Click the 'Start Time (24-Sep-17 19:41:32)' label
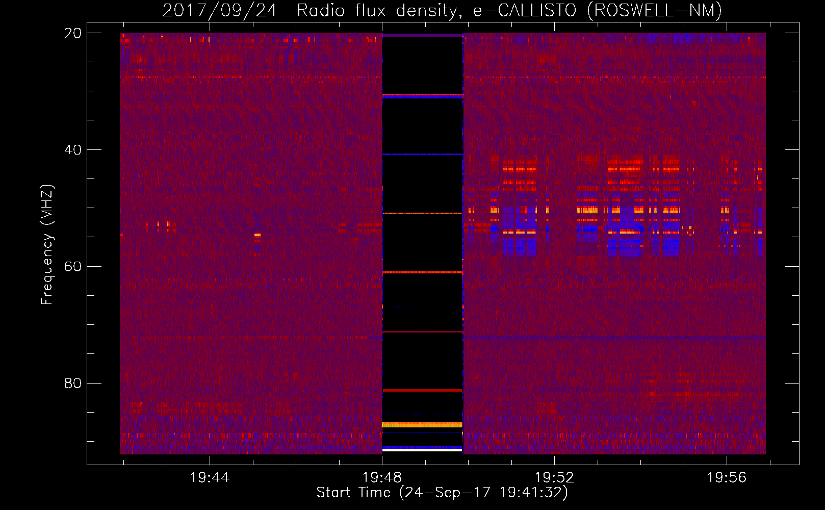 pyautogui.click(x=442, y=493)
